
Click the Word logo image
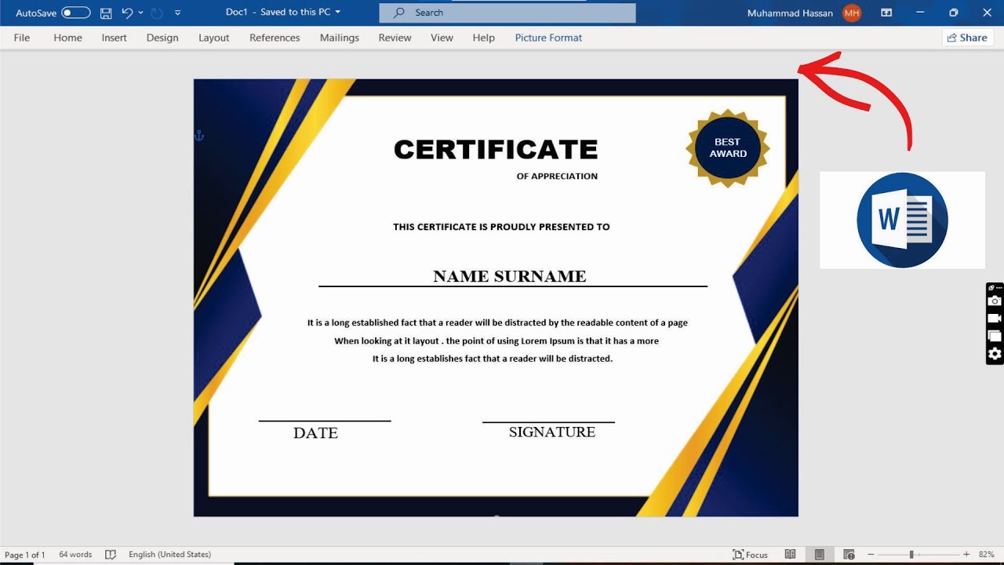point(902,221)
